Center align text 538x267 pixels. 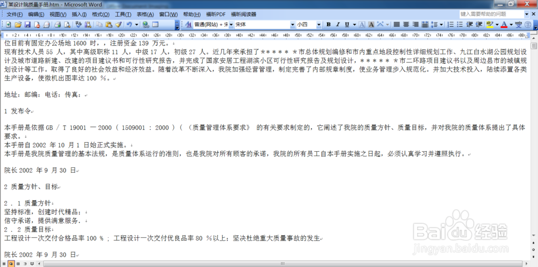click(x=406, y=24)
